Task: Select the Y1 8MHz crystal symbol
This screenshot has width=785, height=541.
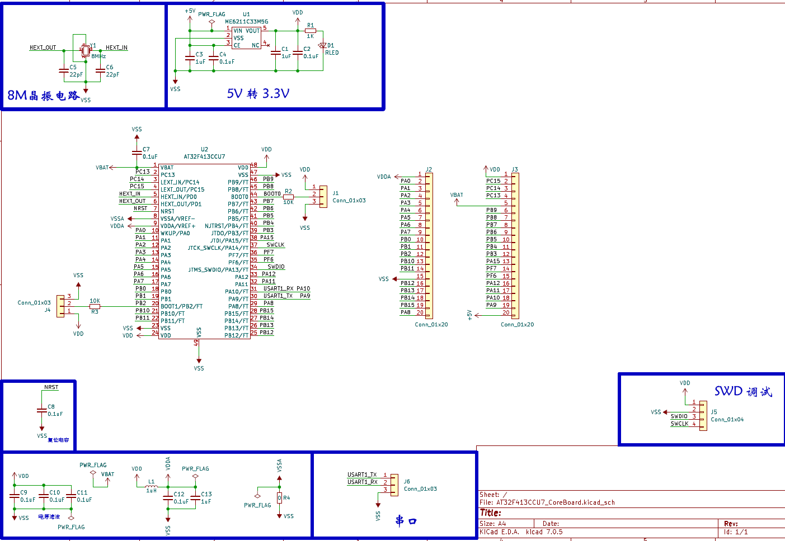Action: (86, 50)
